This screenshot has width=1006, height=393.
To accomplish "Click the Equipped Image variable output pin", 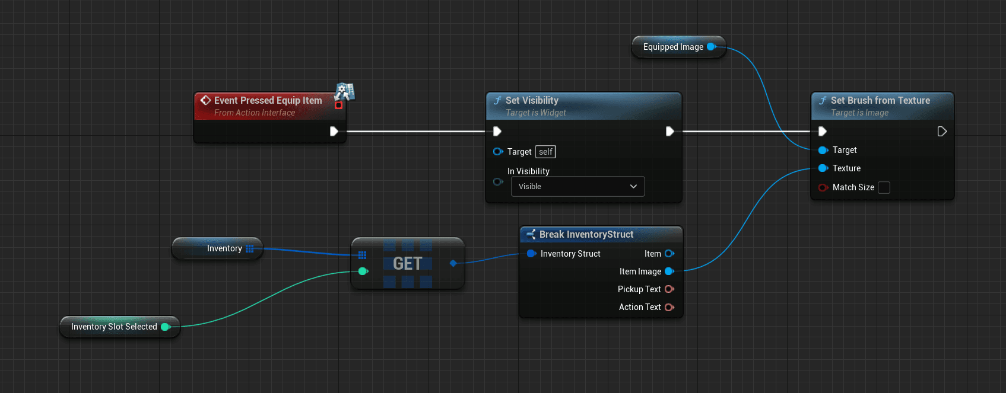I will coord(711,46).
